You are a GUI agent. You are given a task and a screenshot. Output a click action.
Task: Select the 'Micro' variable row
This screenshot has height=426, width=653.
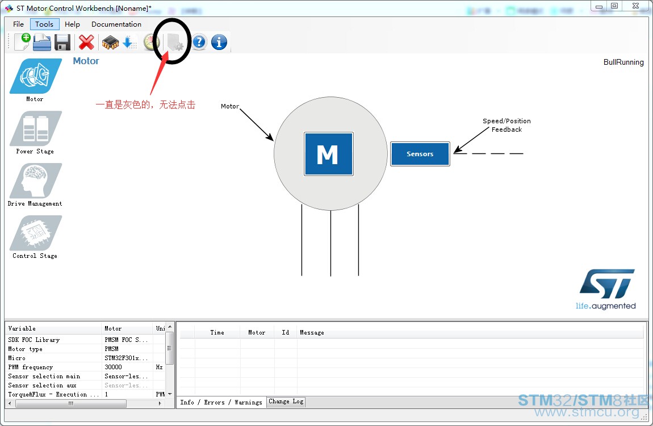click(x=86, y=358)
